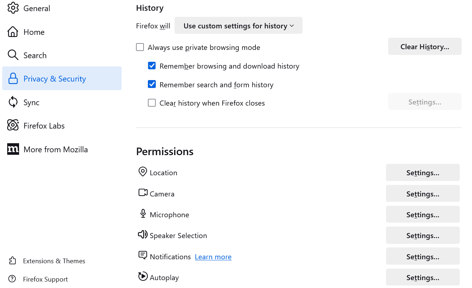Click the General gear icon
472x288 pixels.
click(13, 8)
